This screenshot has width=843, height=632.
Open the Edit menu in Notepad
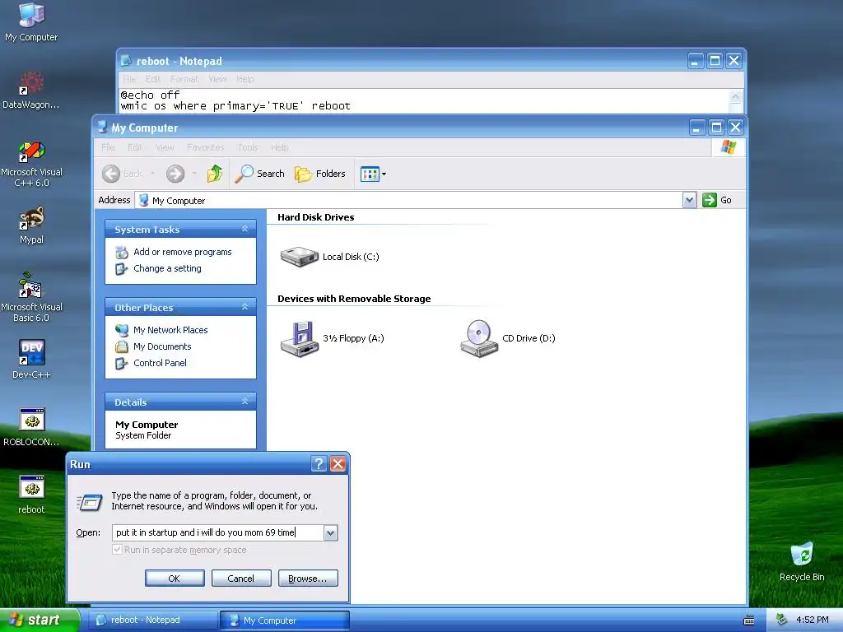coord(152,79)
